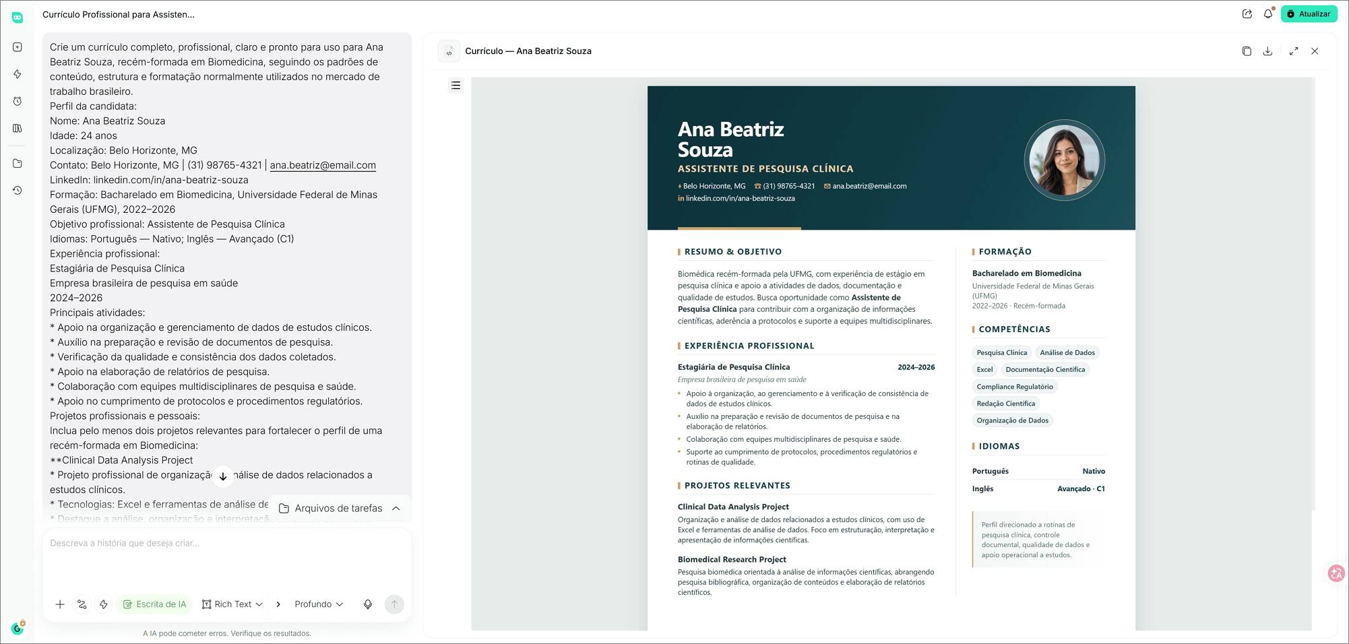Click the AI disclaimer text below the prompt

coord(227,634)
